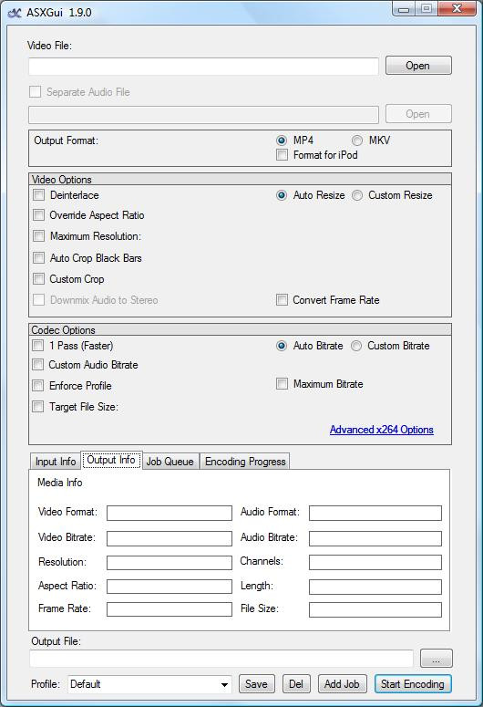The height and width of the screenshot is (707, 483).
Task: Save the current profile
Action: click(x=256, y=684)
